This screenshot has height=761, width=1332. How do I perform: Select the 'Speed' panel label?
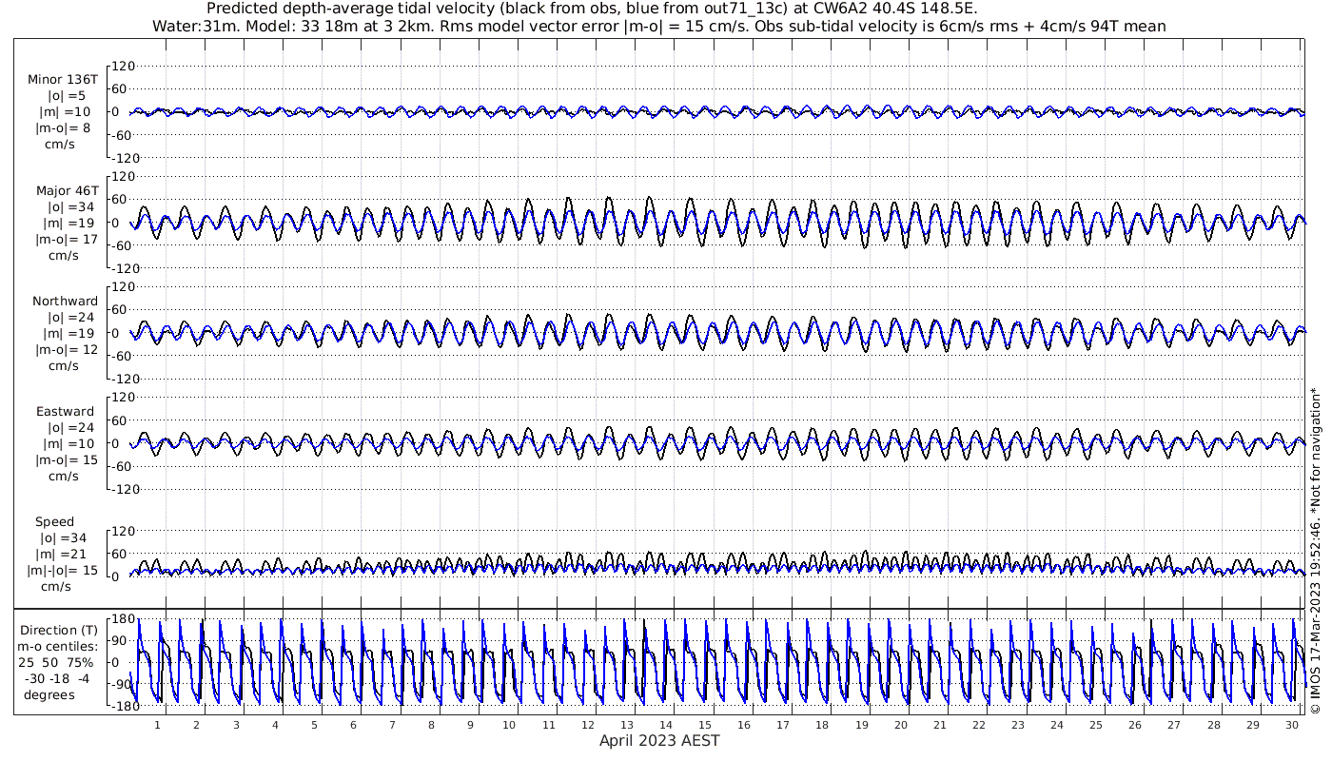(54, 521)
